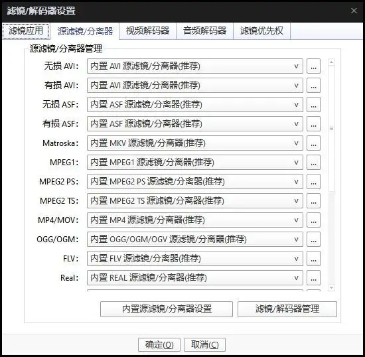Screen dimensions: 365x357
Task: Open ... settings for 无损 ASF
Action: point(313,104)
